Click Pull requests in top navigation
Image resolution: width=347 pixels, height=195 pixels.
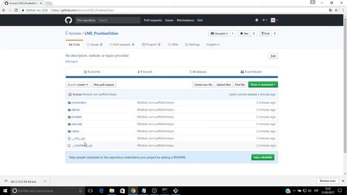[x=153, y=20]
